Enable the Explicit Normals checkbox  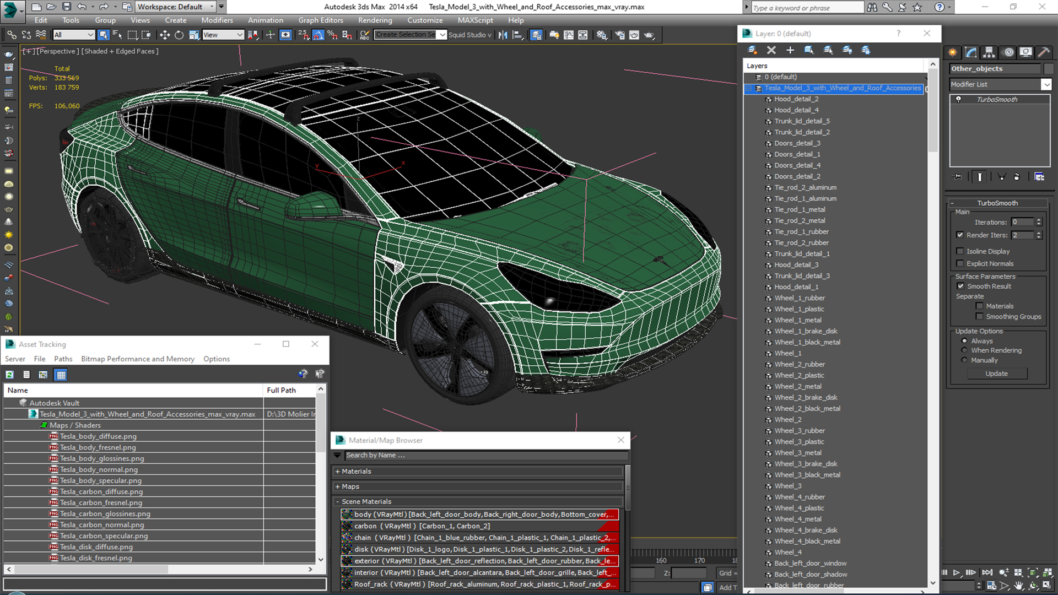(960, 263)
